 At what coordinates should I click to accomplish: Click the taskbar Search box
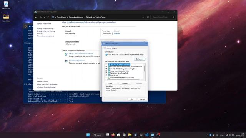tap(98, 135)
